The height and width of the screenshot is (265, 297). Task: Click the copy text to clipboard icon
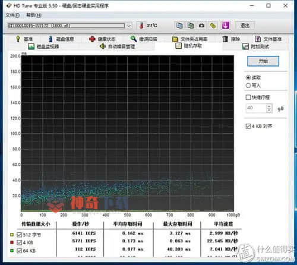[179, 26]
